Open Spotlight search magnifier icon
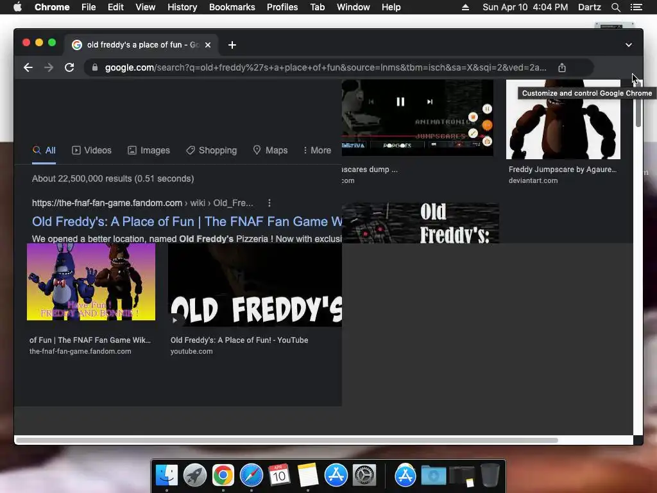Screen dimensions: 657x493 click(x=615, y=7)
